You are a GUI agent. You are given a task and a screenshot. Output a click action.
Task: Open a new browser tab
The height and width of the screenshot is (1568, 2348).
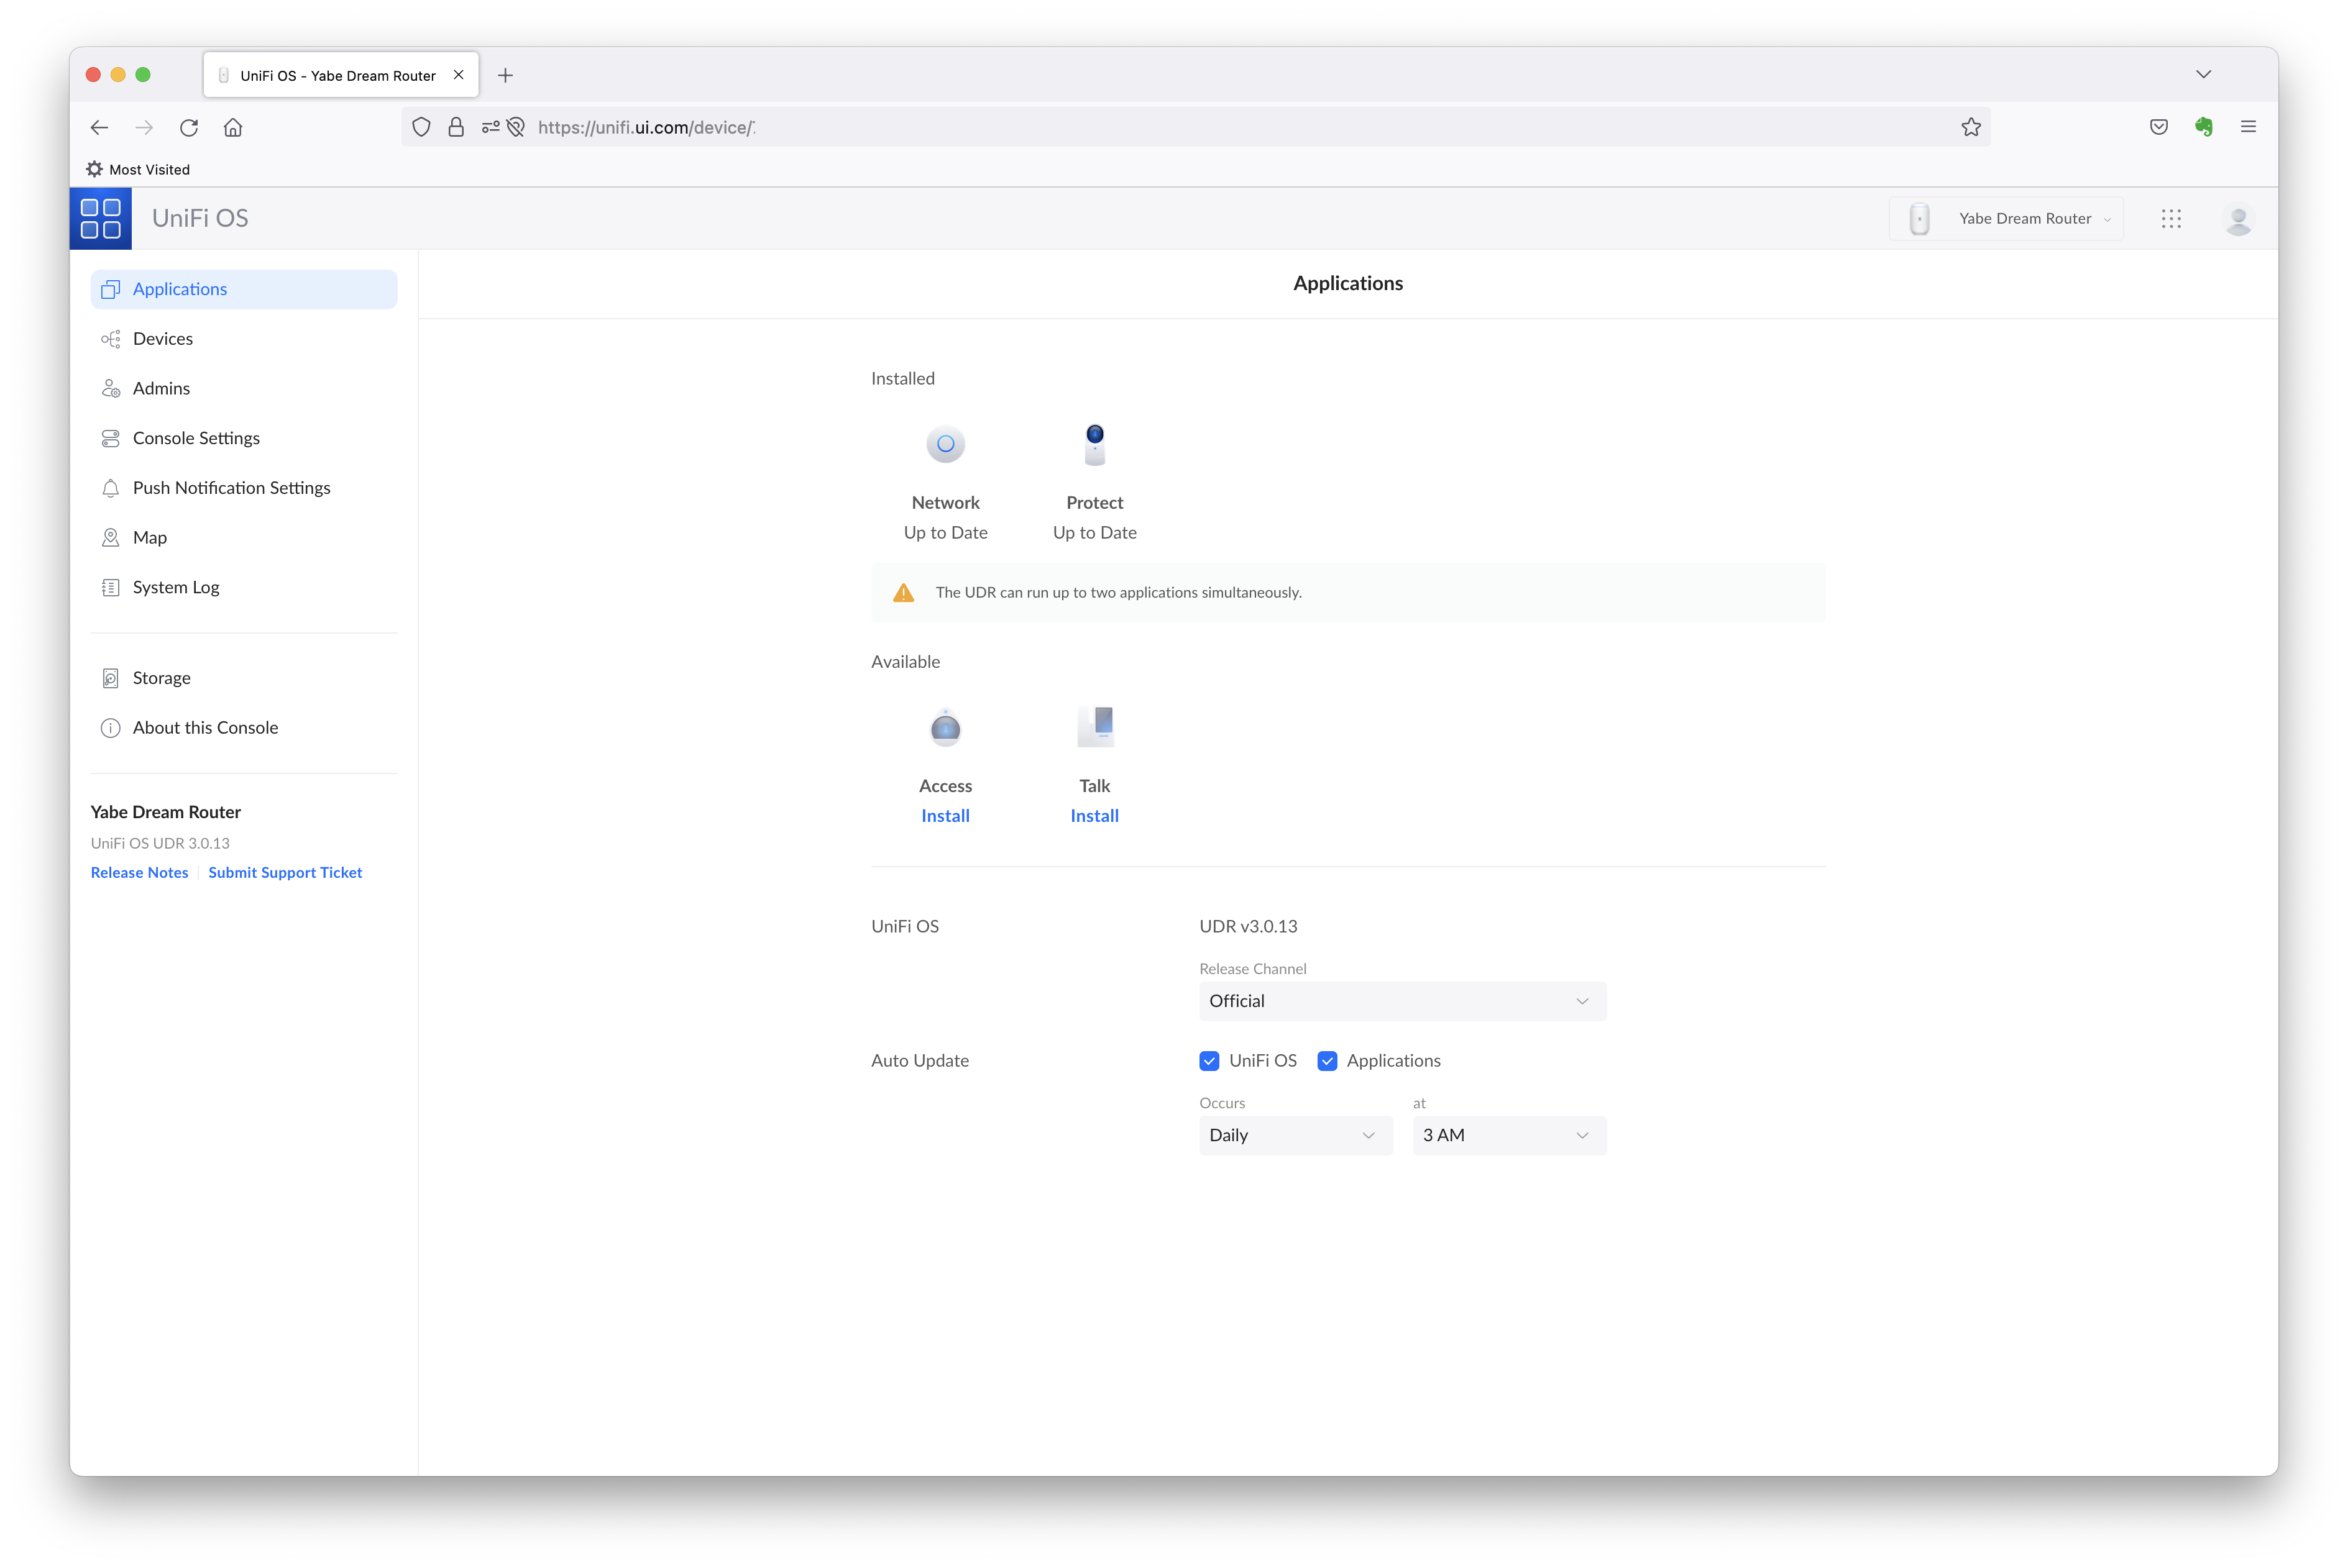(x=505, y=75)
